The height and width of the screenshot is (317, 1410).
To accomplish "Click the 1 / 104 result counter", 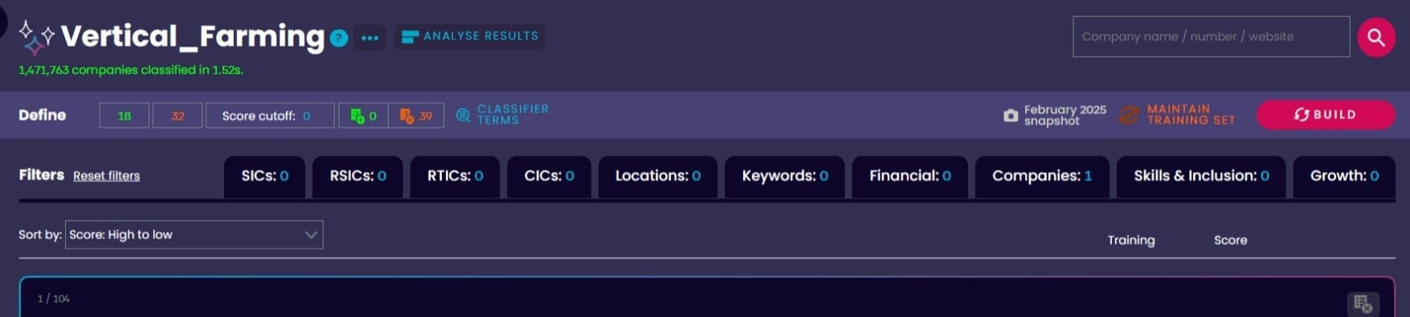I will point(53,299).
